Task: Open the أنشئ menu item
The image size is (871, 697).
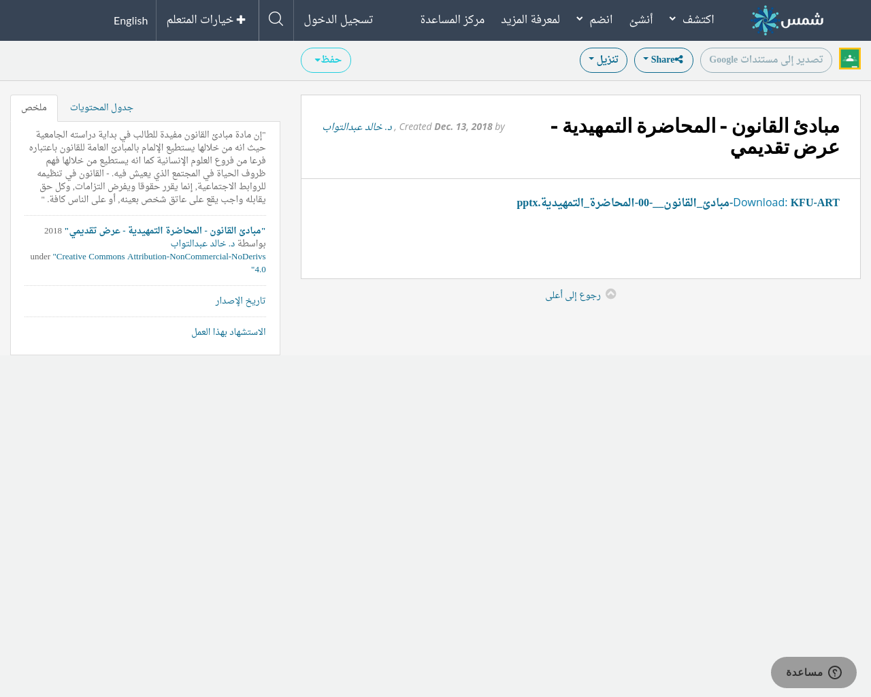Action: (642, 20)
